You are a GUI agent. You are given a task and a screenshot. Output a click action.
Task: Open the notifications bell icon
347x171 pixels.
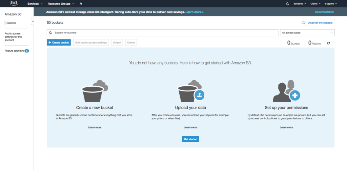point(287,4)
